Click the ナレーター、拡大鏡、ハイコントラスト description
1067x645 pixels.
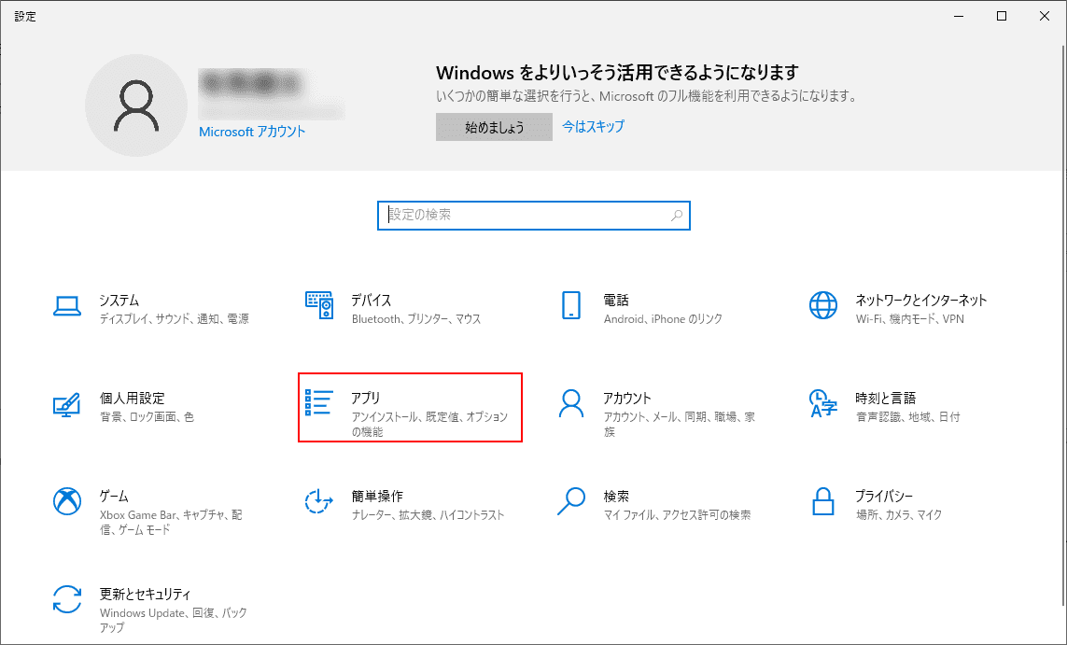coord(428,515)
